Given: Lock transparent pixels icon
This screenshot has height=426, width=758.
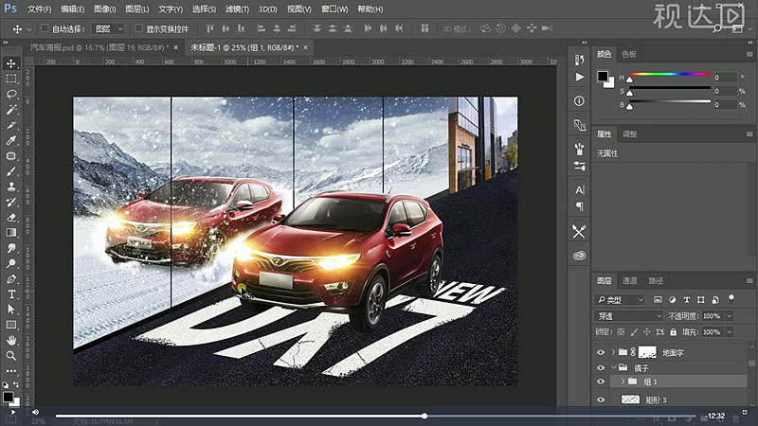Looking at the screenshot, I should pos(622,332).
